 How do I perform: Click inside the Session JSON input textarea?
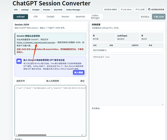click(x=50, y=111)
